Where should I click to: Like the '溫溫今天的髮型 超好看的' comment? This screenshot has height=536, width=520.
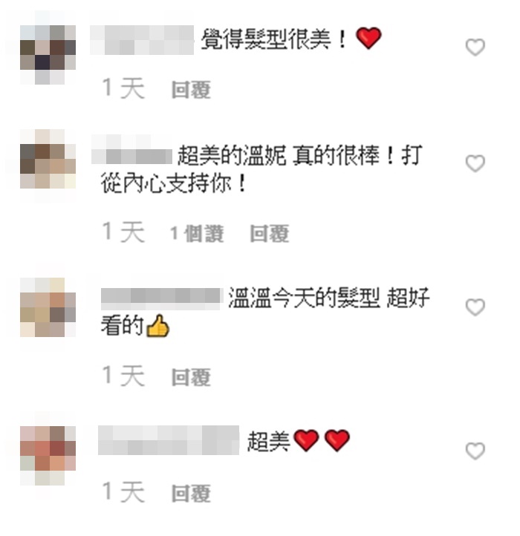475,307
